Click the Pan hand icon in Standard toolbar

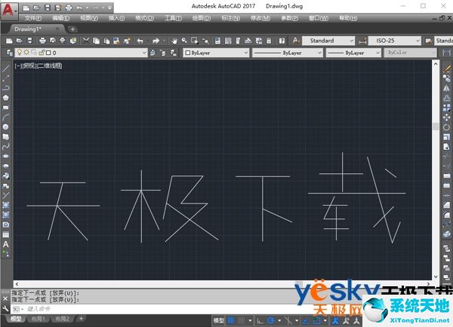[x=174, y=41]
